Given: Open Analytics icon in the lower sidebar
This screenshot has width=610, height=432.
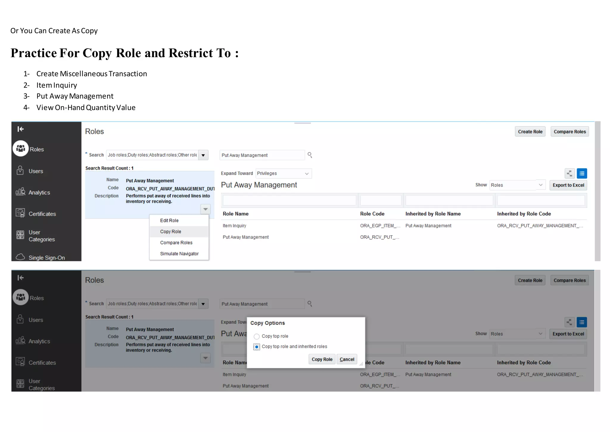Looking at the screenshot, I should tap(20, 340).
